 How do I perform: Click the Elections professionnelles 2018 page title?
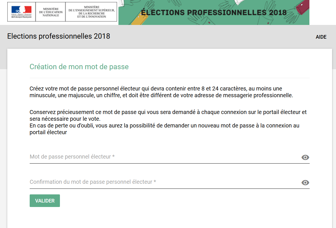(x=59, y=36)
